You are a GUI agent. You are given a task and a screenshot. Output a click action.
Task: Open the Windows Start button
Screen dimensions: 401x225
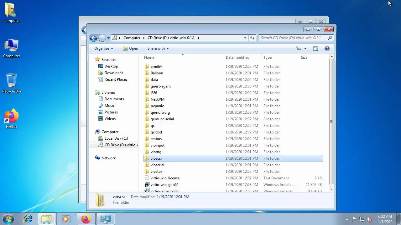8,219
